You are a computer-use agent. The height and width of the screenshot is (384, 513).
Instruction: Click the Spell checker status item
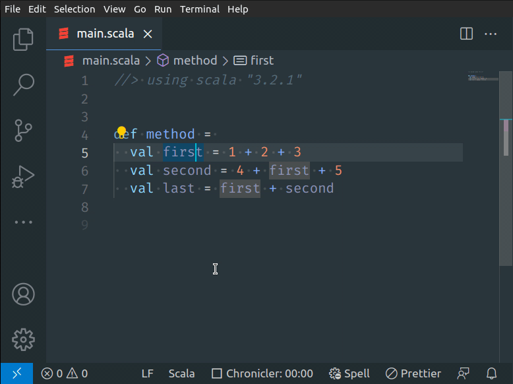tap(349, 373)
